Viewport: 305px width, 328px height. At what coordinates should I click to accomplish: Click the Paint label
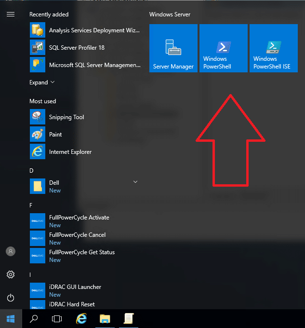tap(55, 134)
